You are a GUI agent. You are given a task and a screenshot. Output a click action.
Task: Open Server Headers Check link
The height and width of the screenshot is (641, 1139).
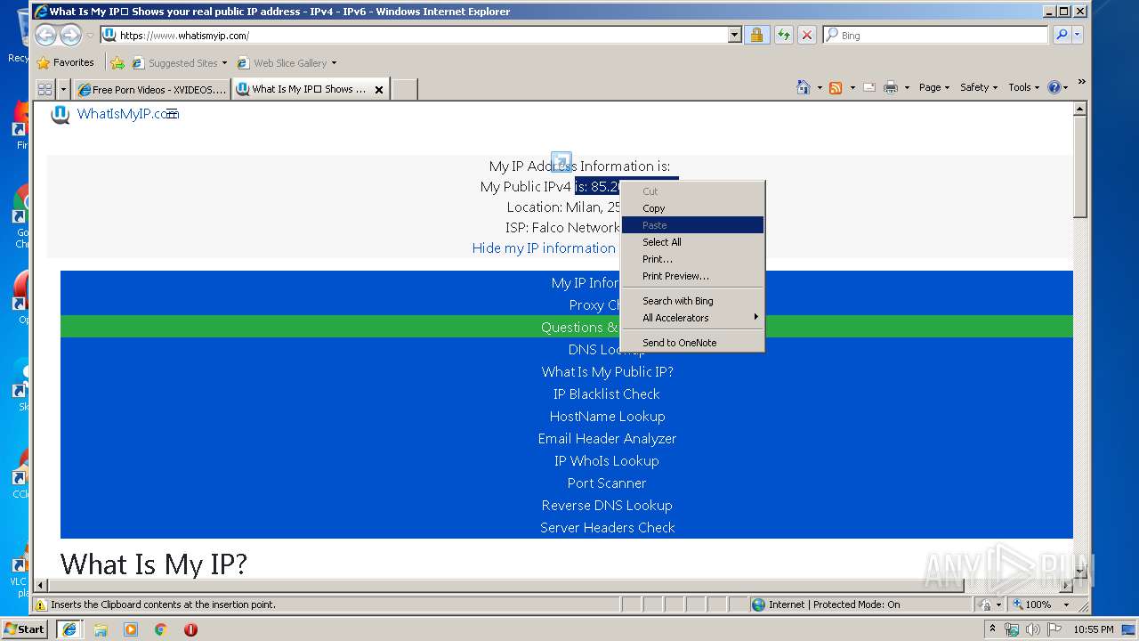[608, 528]
